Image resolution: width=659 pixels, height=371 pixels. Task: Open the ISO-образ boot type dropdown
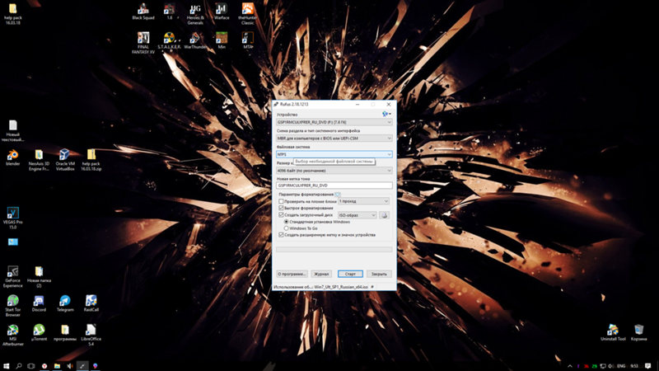pyautogui.click(x=357, y=215)
